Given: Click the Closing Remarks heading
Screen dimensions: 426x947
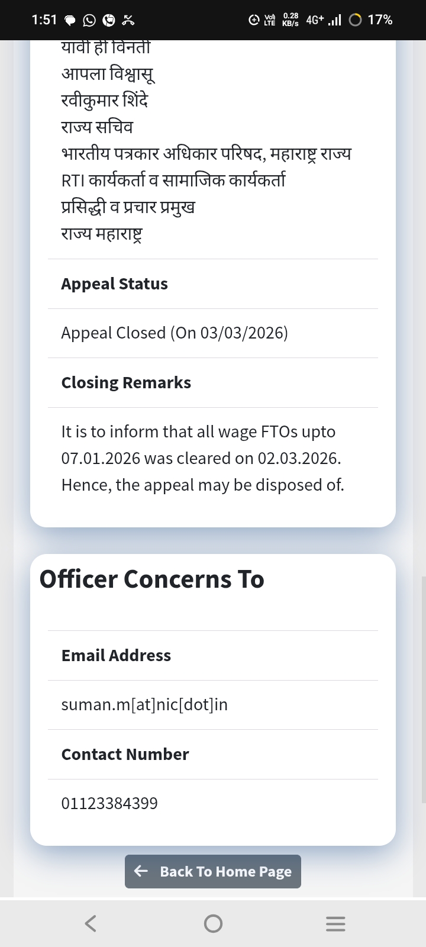Looking at the screenshot, I should click(x=126, y=382).
